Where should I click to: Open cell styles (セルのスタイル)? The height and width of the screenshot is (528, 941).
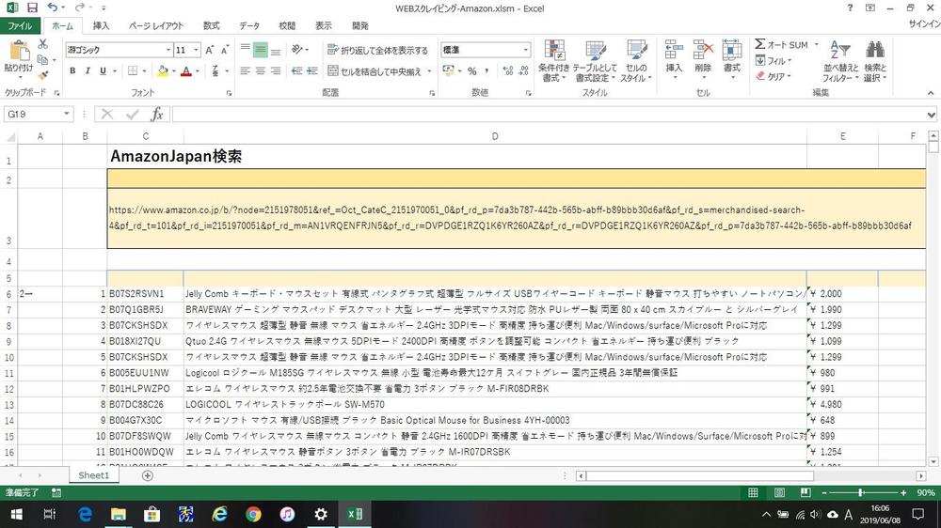pos(636,61)
